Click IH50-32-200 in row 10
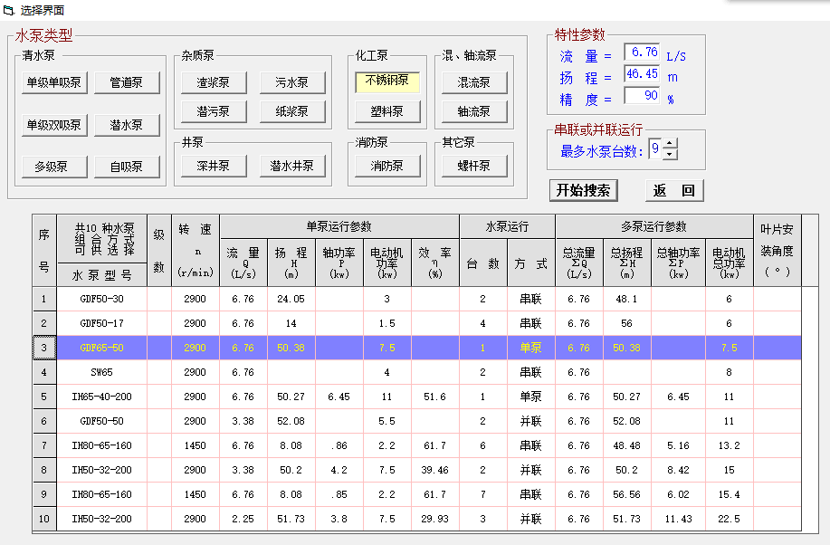This screenshot has width=830, height=545. (101, 519)
